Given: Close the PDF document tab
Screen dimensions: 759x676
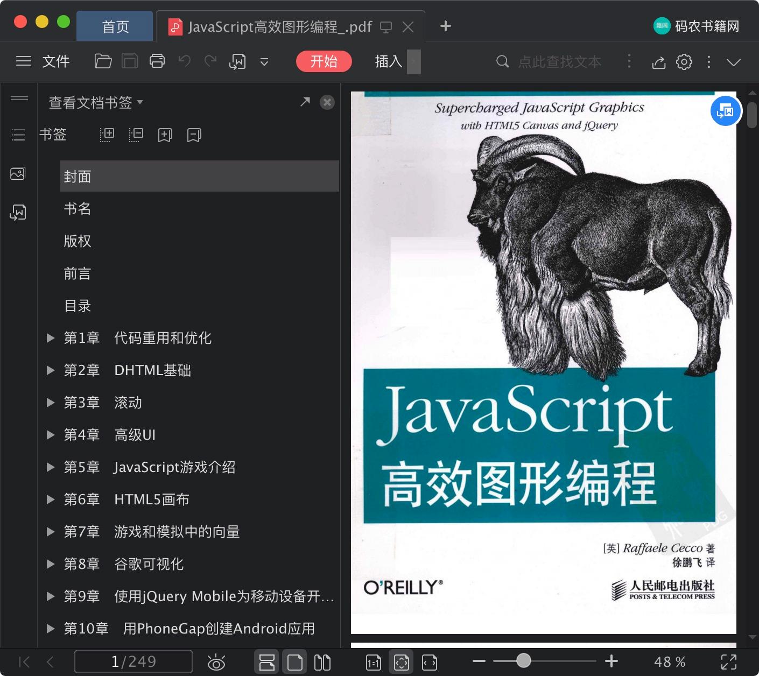Looking at the screenshot, I should click(x=408, y=27).
